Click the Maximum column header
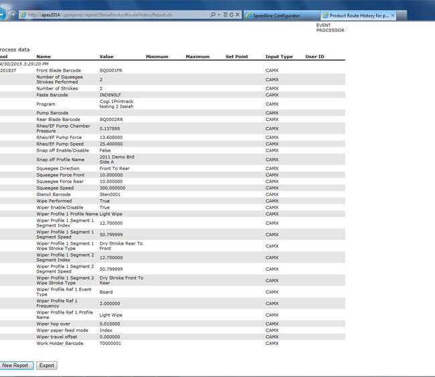 197,57
